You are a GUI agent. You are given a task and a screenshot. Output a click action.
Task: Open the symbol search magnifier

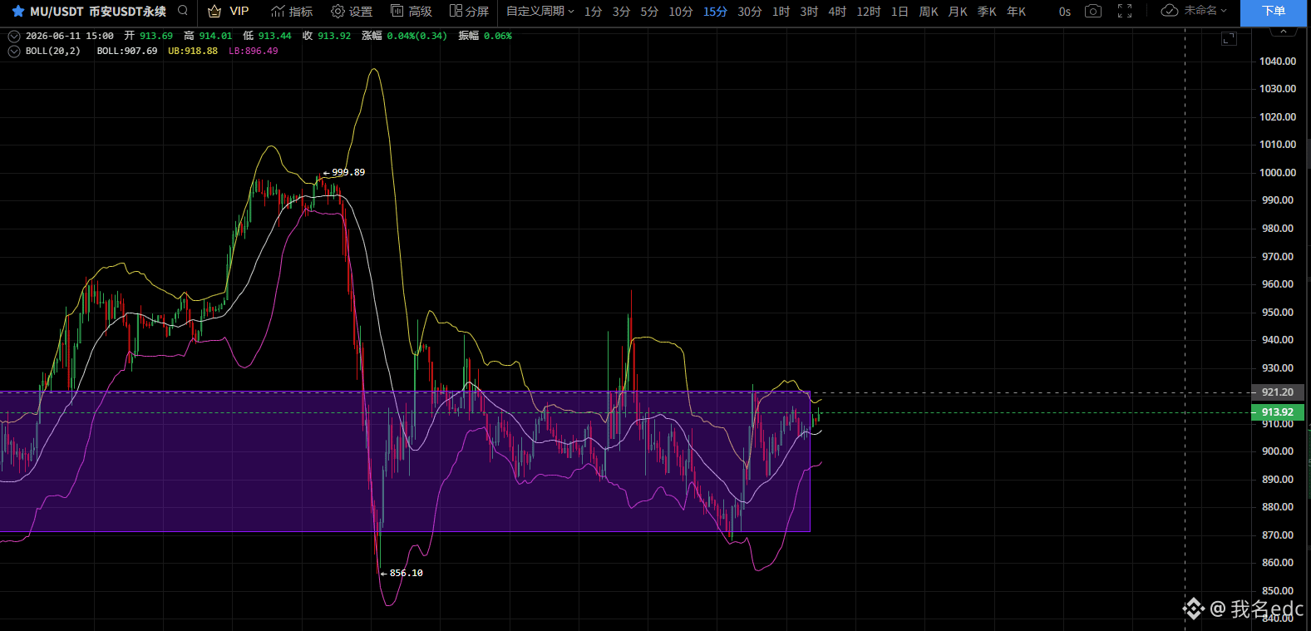tap(183, 11)
